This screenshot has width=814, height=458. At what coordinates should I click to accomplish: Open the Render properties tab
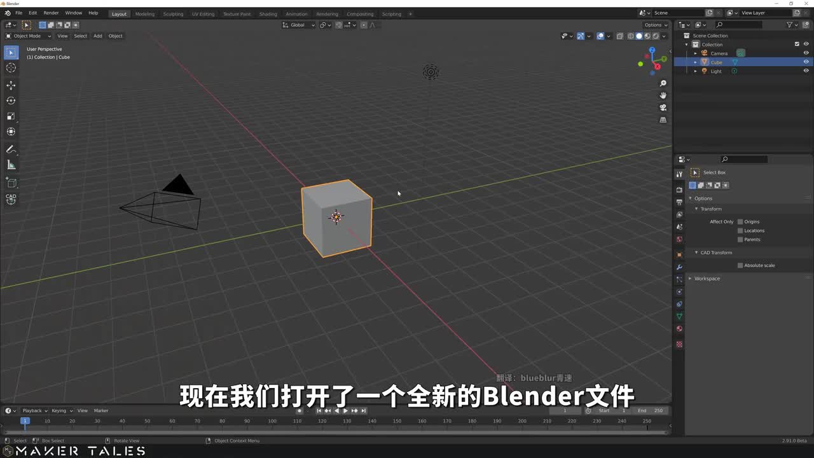click(x=679, y=190)
